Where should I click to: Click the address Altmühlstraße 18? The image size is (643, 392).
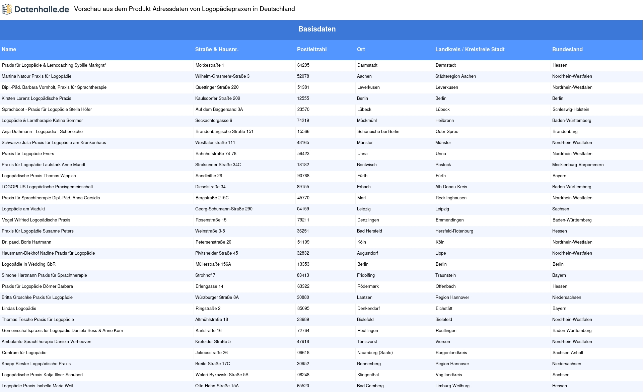[x=212, y=320]
